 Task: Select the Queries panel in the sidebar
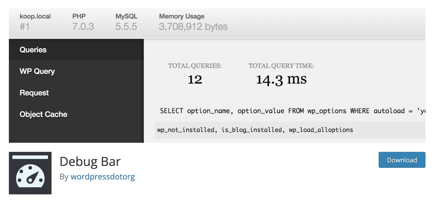[33, 50]
